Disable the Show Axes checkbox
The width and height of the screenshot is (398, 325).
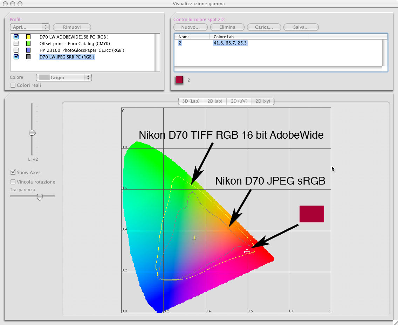(13, 172)
